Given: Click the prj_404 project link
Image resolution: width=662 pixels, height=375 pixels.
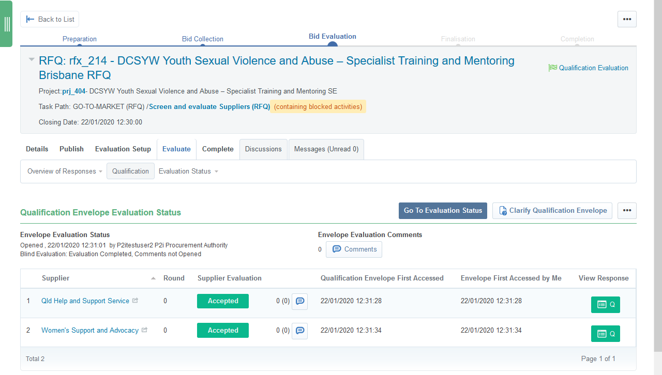Looking at the screenshot, I should [73, 91].
